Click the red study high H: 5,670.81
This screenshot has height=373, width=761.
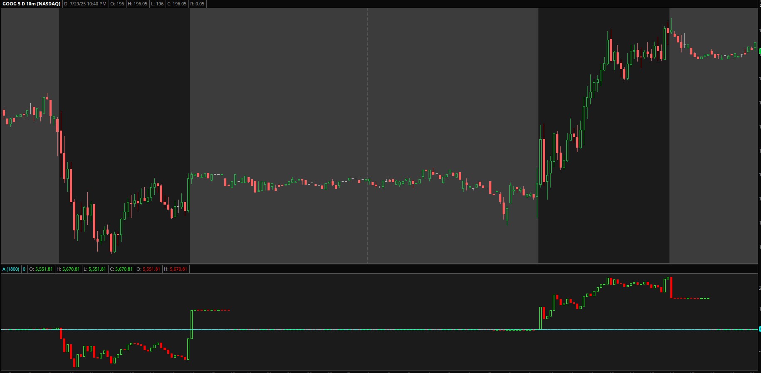coord(176,269)
